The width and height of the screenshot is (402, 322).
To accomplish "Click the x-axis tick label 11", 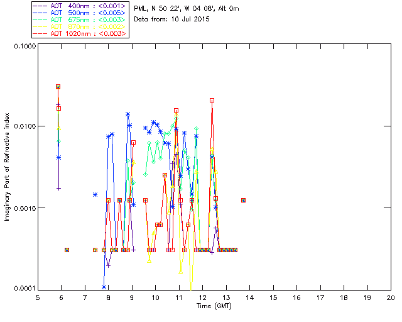I will (179, 297).
